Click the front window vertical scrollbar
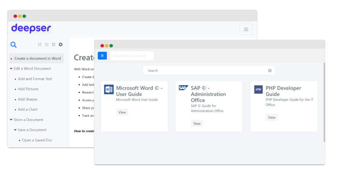Screen dimensions: 359x184 324,102
